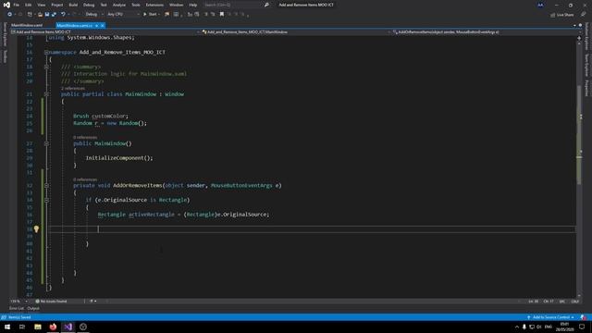Collapse the if block on line 34

pyautogui.click(x=46, y=200)
